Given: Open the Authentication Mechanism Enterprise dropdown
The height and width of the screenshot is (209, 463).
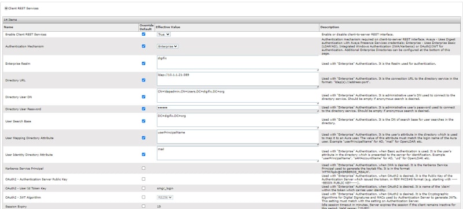Looking at the screenshot, I should point(167,46).
